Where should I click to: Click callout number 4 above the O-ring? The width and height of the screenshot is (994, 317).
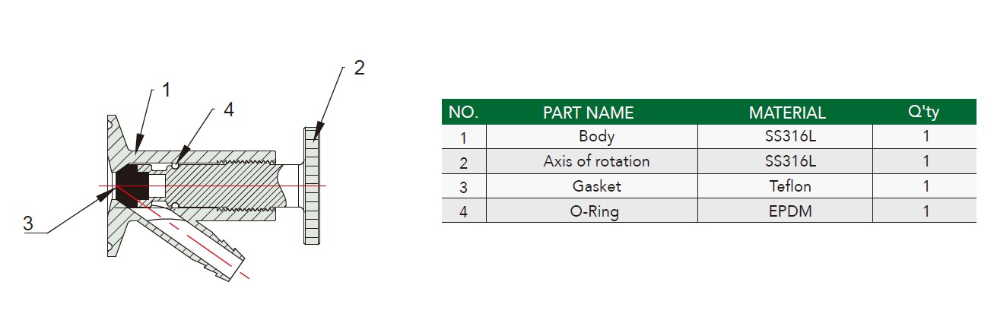pyautogui.click(x=228, y=109)
